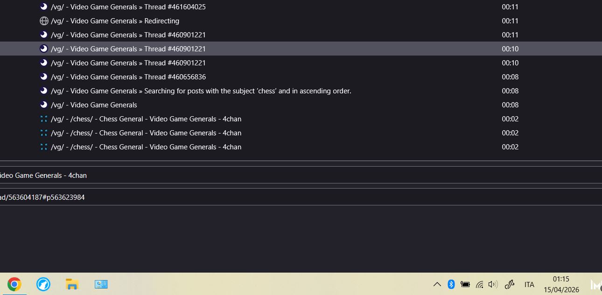Viewport: 602px width, 295px height.
Task: Open history entry Thread #461604025
Action: tap(128, 7)
